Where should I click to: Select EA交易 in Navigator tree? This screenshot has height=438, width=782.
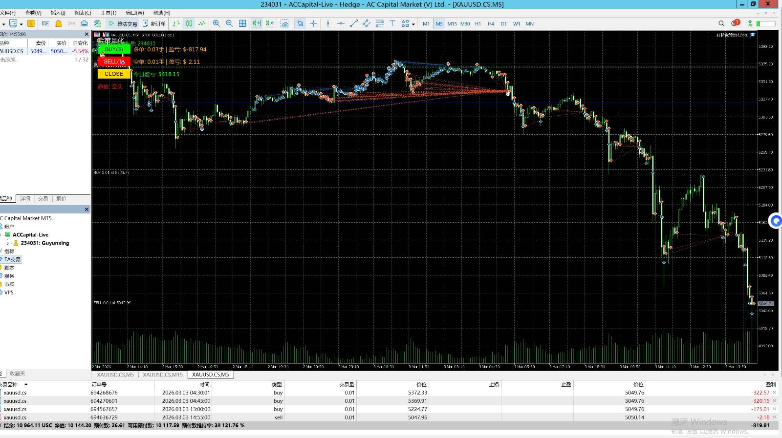pyautogui.click(x=12, y=259)
